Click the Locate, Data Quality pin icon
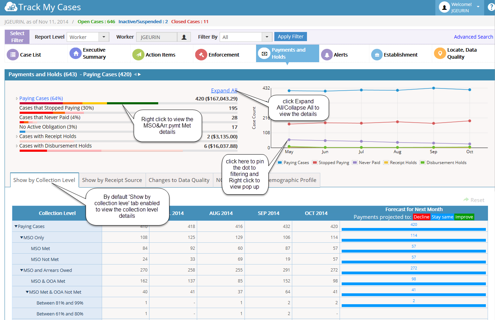The height and width of the screenshot is (320, 495). click(440, 53)
